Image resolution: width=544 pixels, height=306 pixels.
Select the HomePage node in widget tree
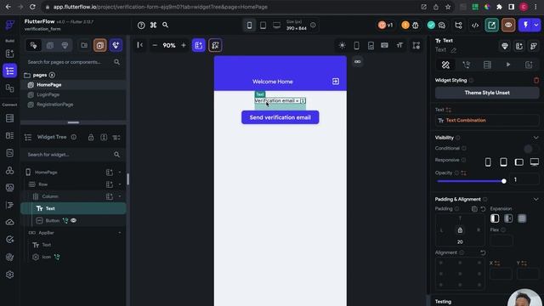(46, 172)
